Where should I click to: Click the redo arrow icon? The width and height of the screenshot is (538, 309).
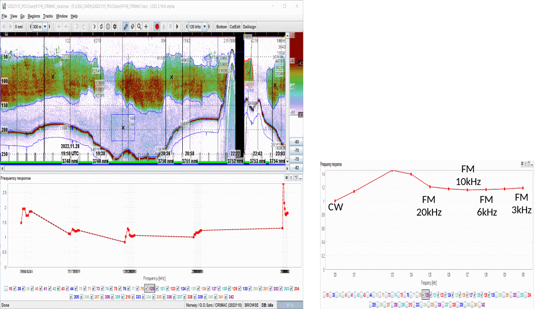84,27
